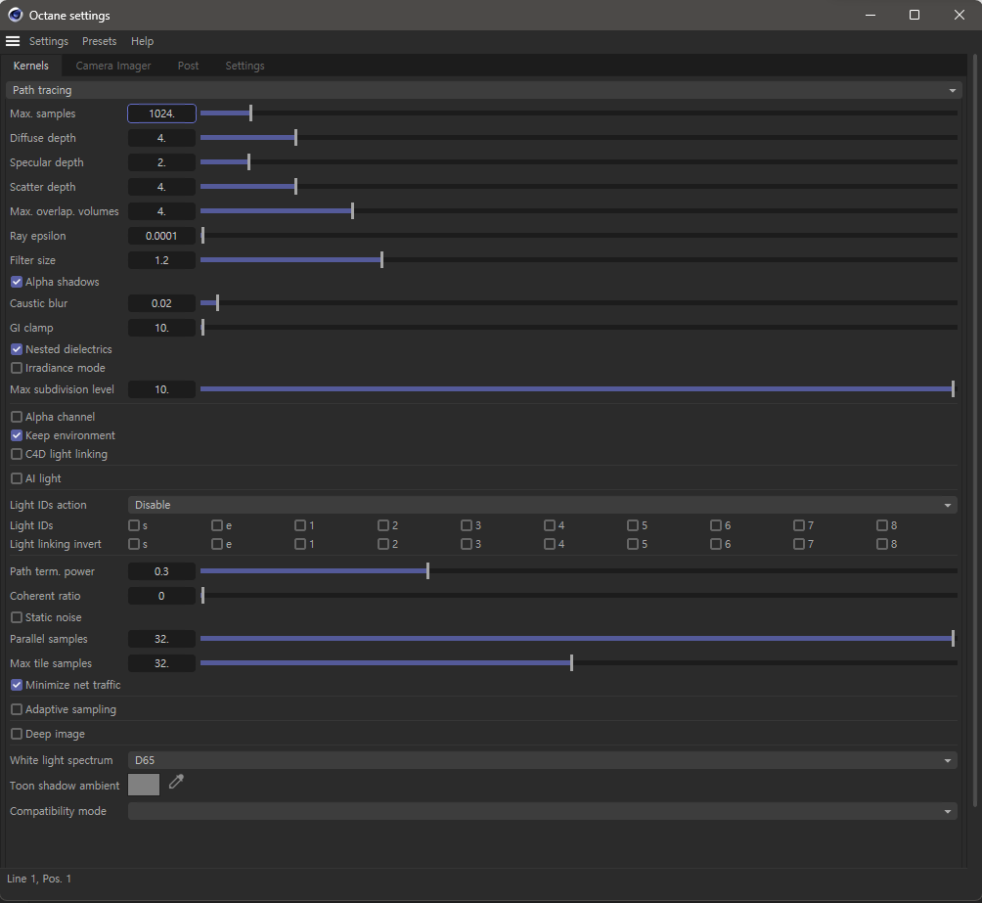Enable Irradiance mode

click(x=17, y=368)
